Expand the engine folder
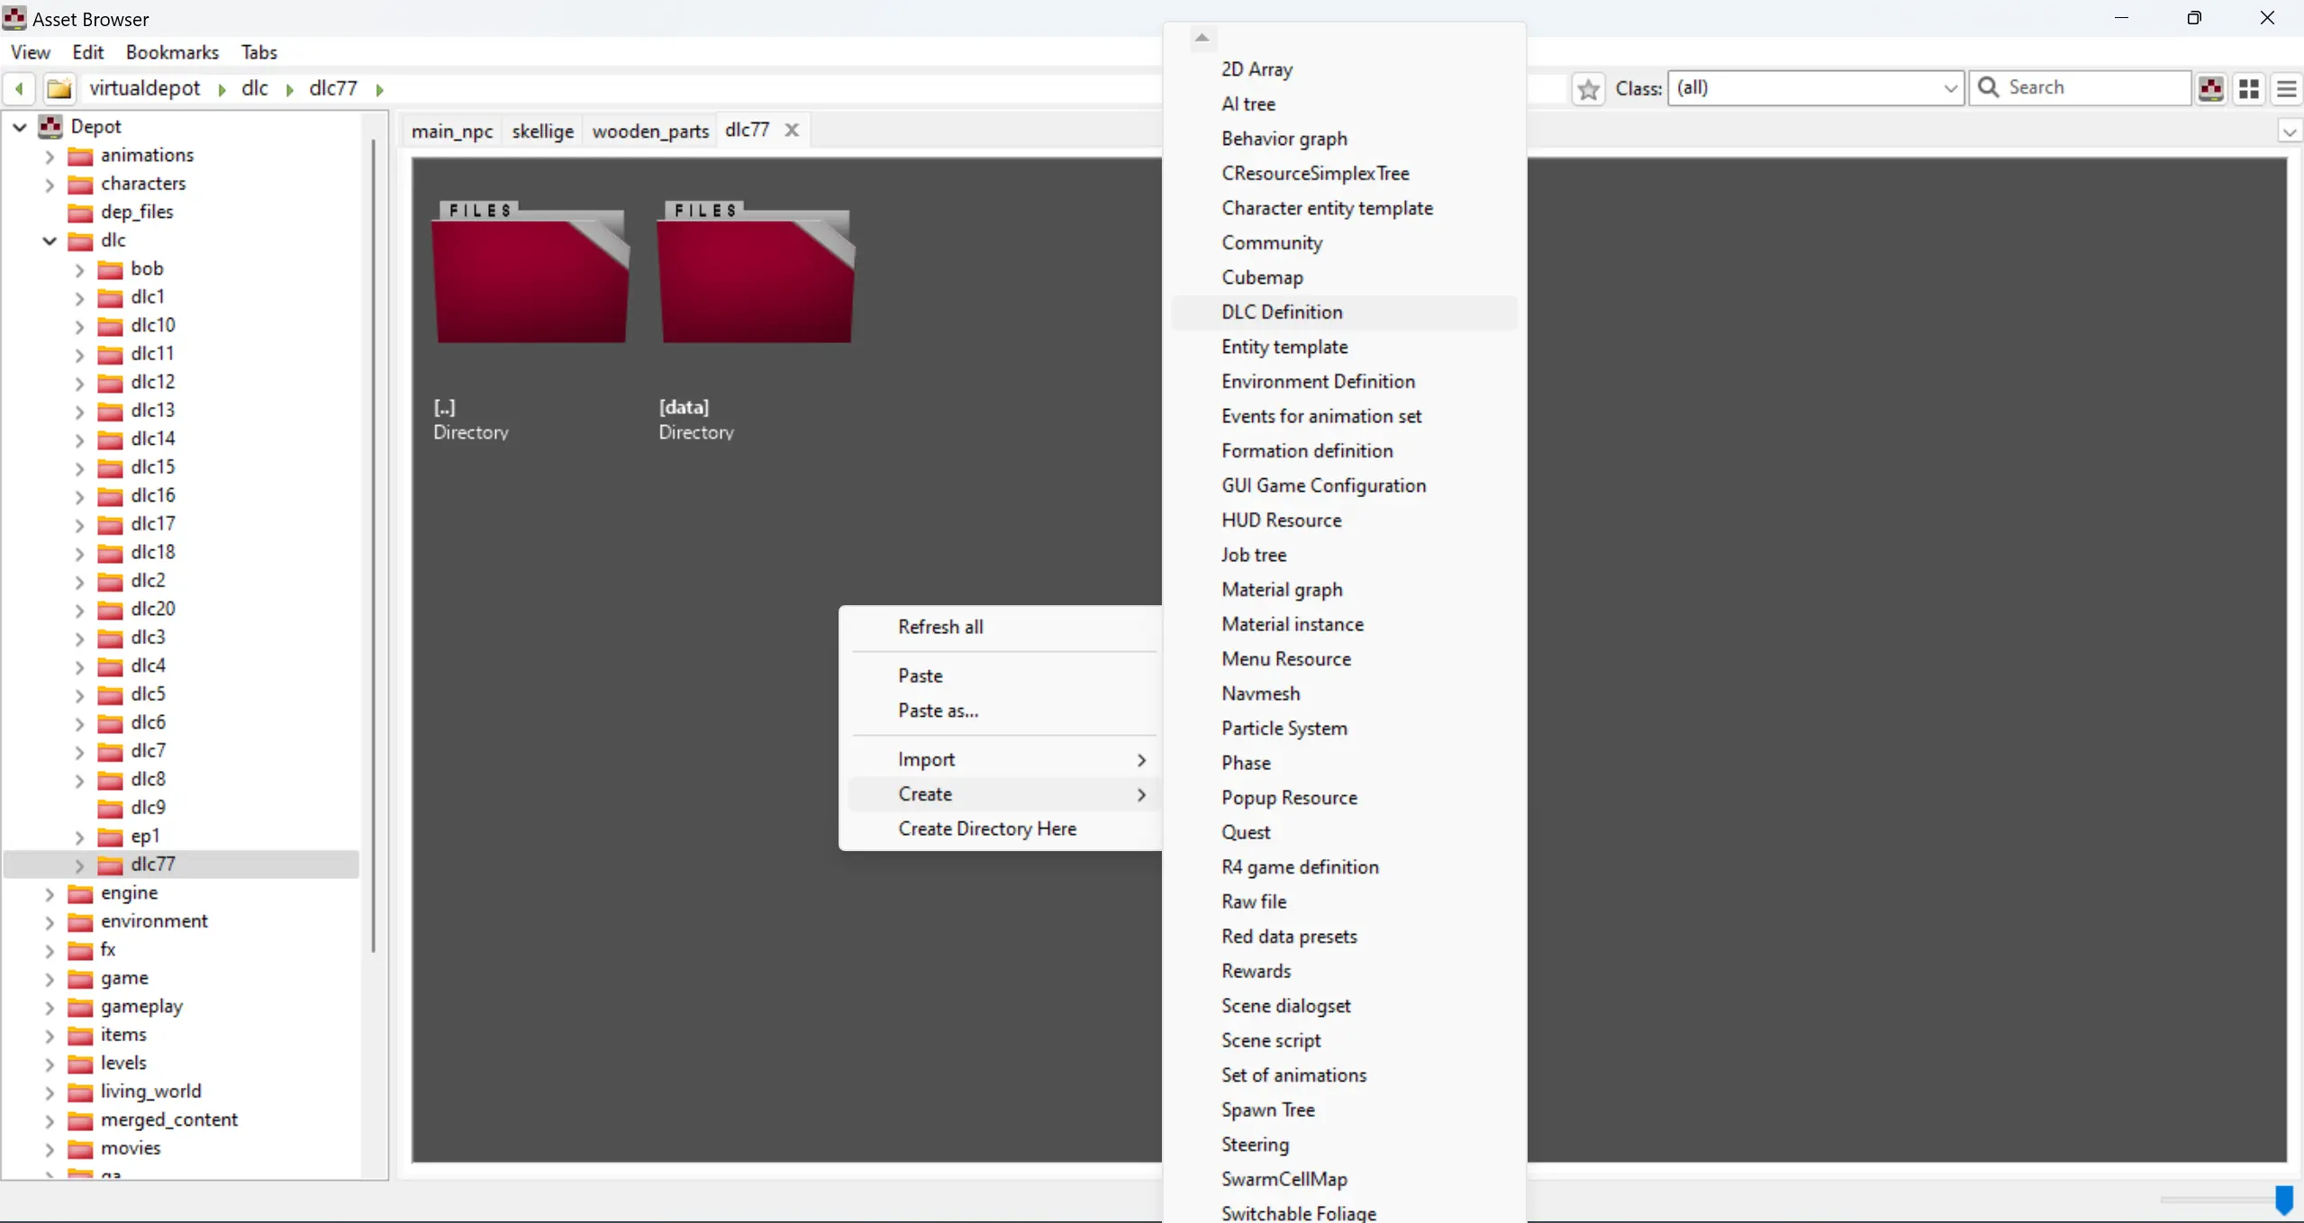The height and width of the screenshot is (1223, 2304). pyautogui.click(x=50, y=893)
